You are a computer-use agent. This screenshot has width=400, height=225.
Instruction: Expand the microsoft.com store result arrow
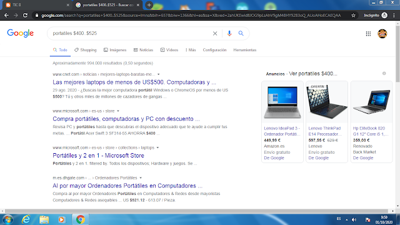tap(118, 111)
